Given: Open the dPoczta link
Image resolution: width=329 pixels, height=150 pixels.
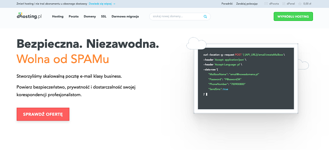Looking at the screenshot, I should pos(274,4).
